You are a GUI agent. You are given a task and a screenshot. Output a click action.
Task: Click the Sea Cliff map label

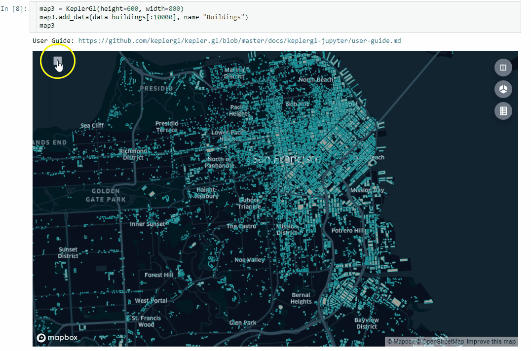pos(92,125)
